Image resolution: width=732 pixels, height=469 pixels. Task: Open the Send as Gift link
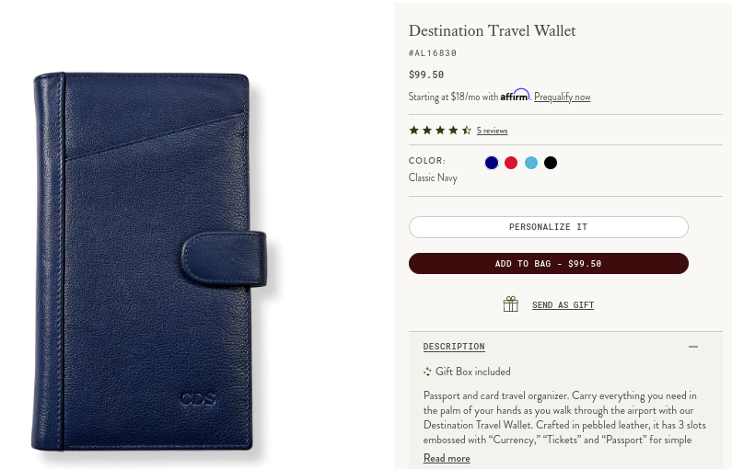click(x=563, y=305)
